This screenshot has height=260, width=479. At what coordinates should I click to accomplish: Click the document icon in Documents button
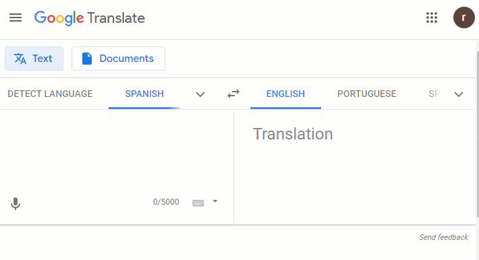click(87, 59)
